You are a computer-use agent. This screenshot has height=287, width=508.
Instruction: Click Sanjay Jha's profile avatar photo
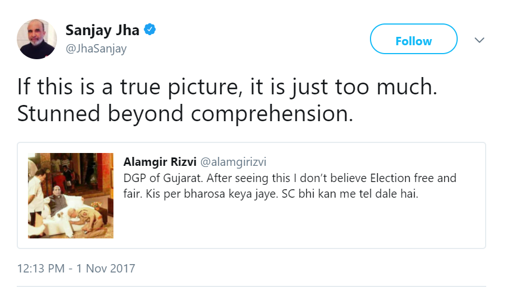click(x=37, y=40)
